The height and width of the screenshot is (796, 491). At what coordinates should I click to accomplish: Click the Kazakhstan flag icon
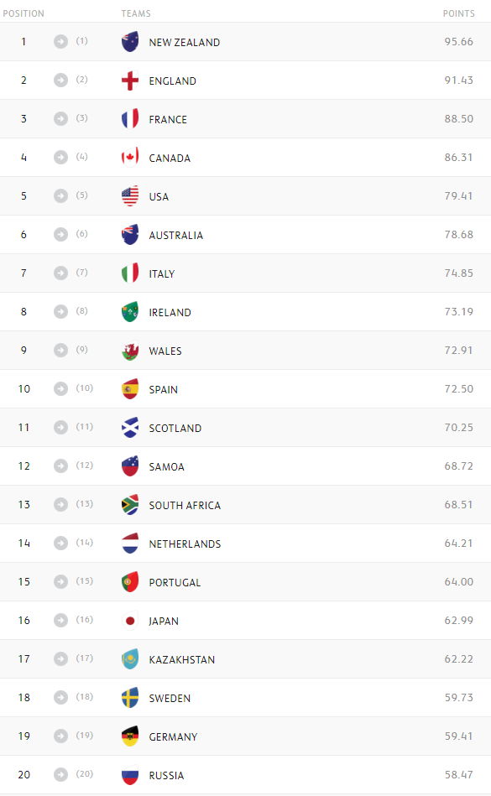point(130,659)
